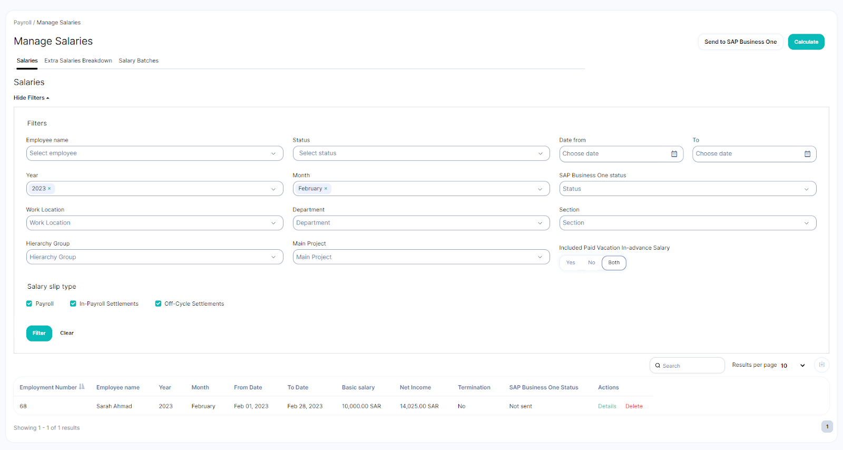Open the Section dropdown
The width and height of the screenshot is (843, 450).
[x=688, y=223]
